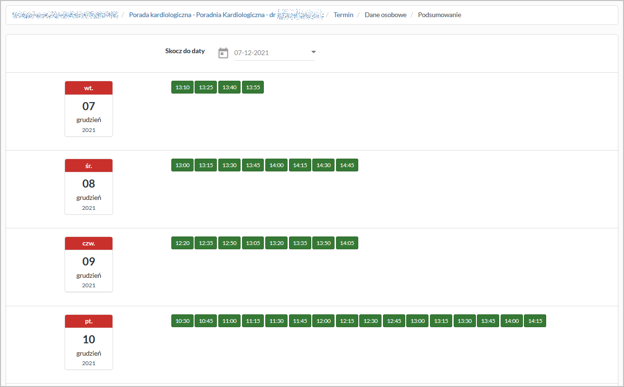This screenshot has height=387, width=624.
Task: Select the 14:00 slot on Wednesday 08
Action: [x=276, y=165]
